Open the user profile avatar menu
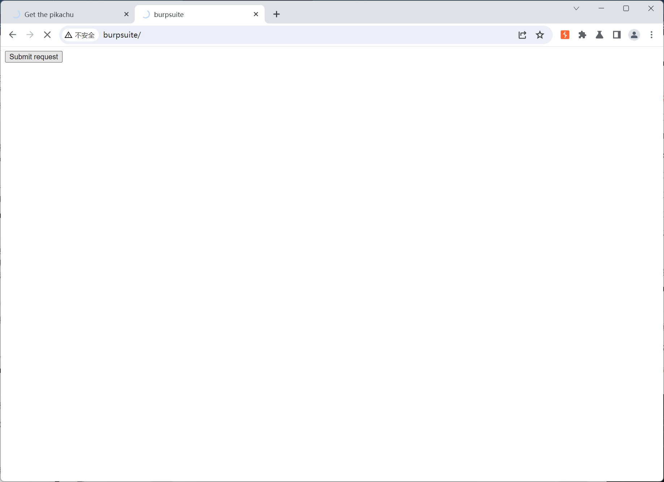664x482 pixels. tap(634, 35)
